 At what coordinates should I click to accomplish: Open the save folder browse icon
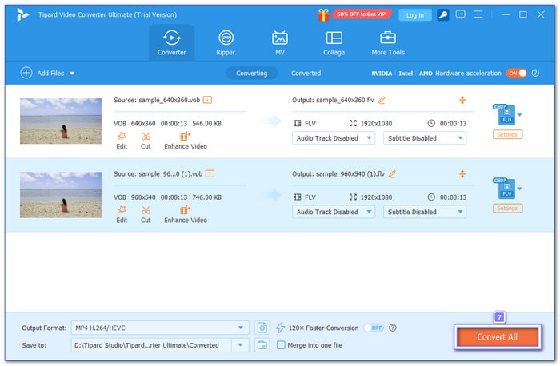(262, 345)
